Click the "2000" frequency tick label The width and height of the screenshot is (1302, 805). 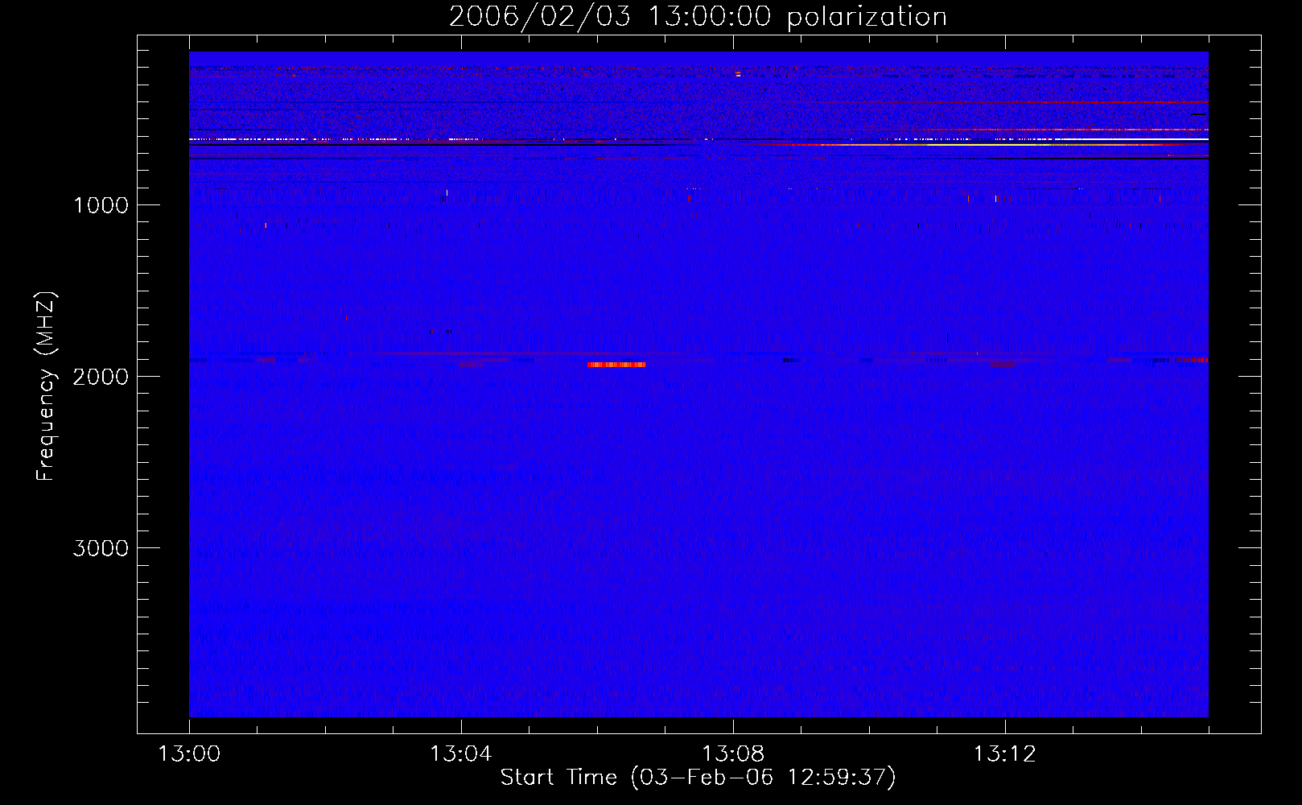tap(101, 377)
